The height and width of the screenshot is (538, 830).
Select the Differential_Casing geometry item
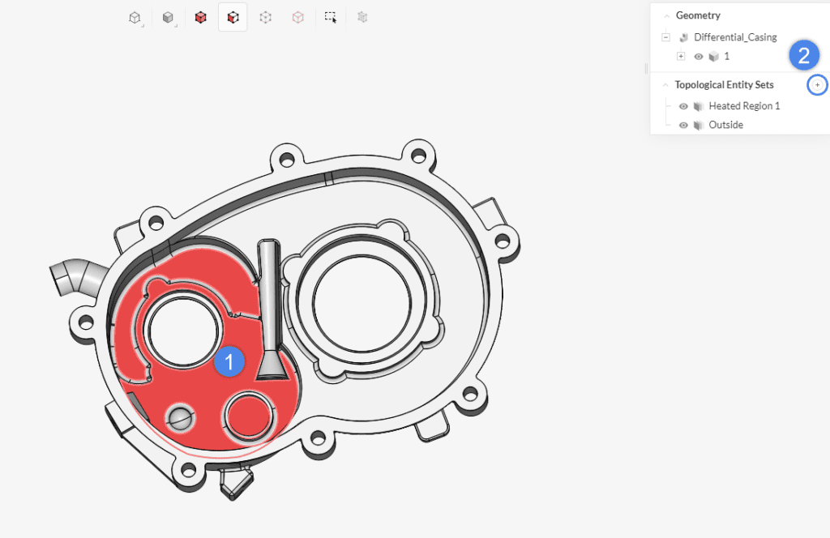coord(734,37)
